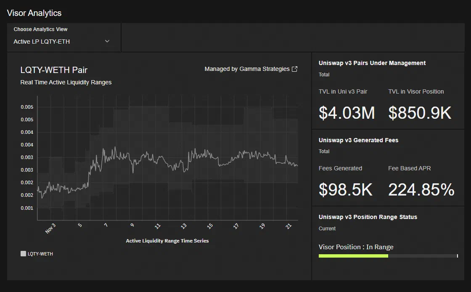Click the Uniswap v3 Generated Fees heading

(x=358, y=140)
